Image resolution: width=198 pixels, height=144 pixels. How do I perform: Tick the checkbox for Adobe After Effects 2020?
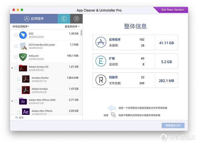[x=16, y=101]
